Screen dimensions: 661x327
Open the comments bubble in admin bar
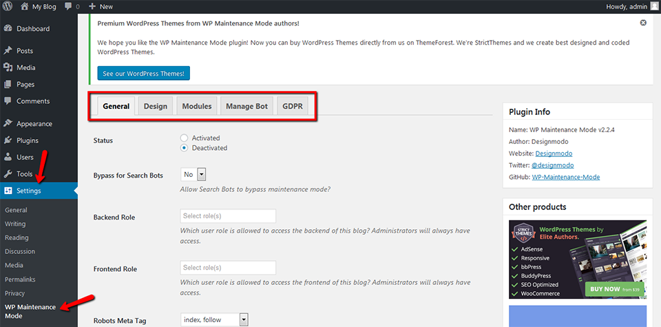[x=68, y=7]
